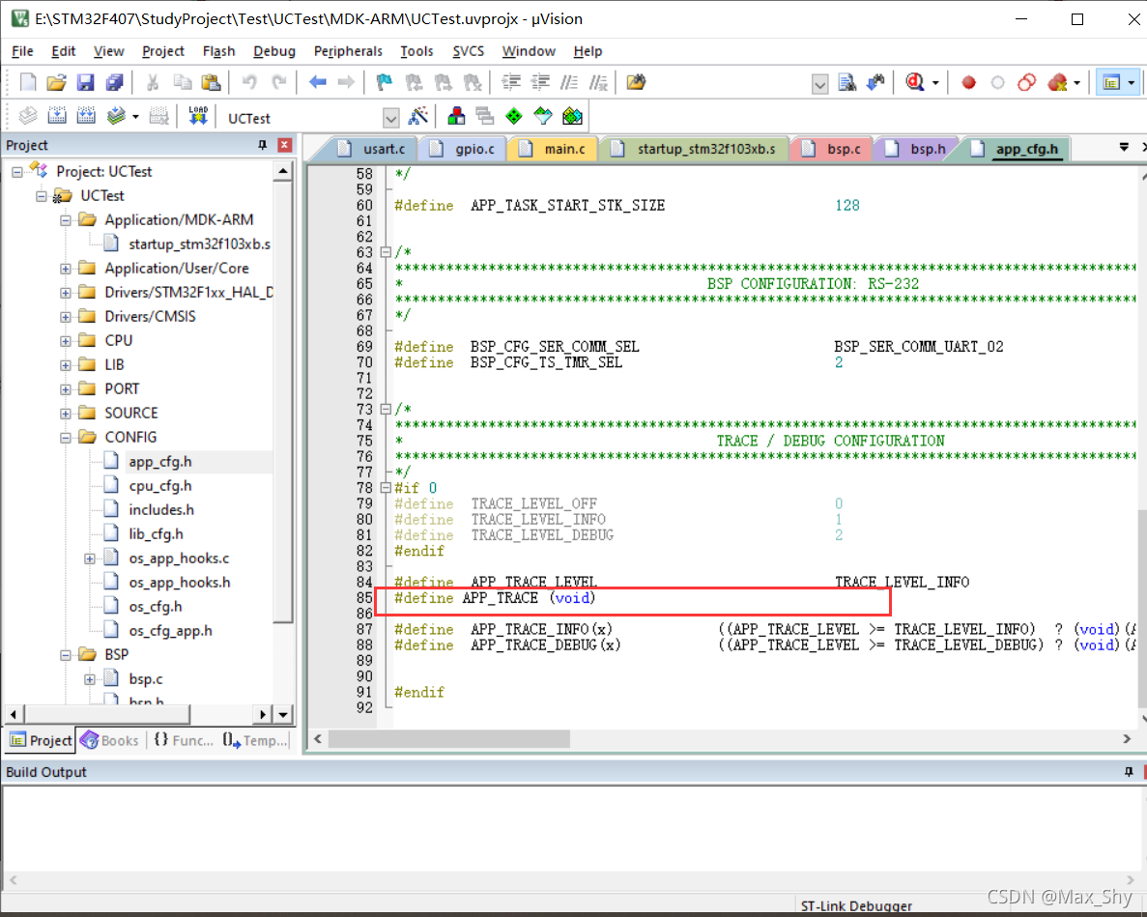Select cpu_cfg.h in the project tree
The image size is (1147, 917).
pos(160,486)
